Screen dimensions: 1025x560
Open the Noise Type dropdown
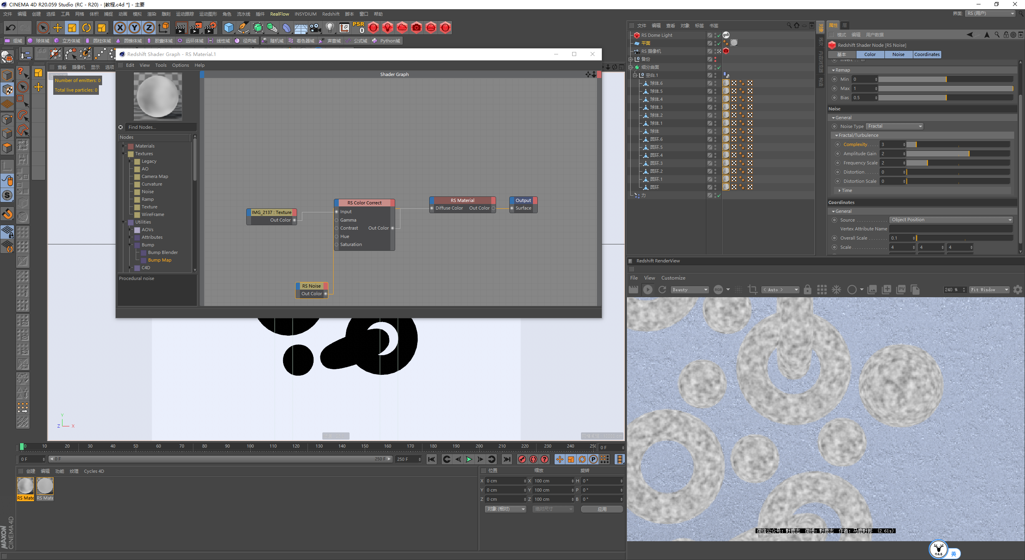(x=895, y=126)
